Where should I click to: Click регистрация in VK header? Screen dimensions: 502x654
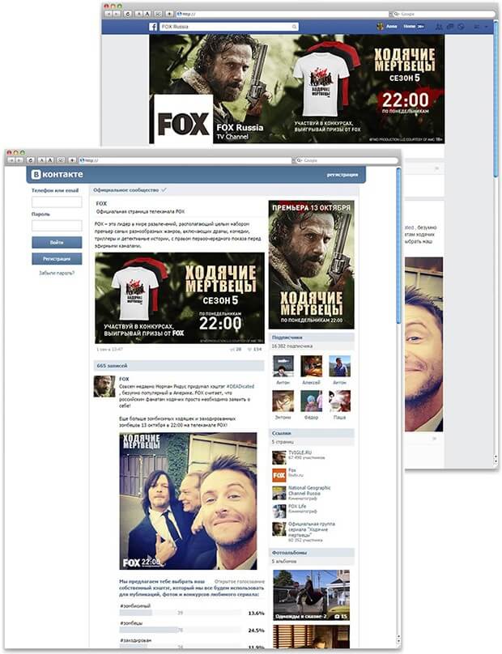pyautogui.click(x=342, y=174)
